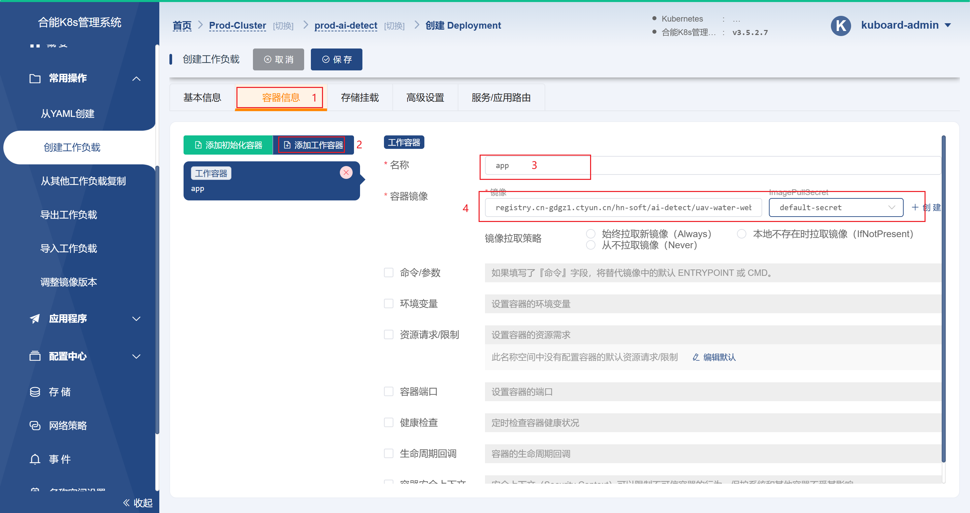Enable the 资源请求/限制 checkbox
Screen dimensions: 970x513
[389, 334]
